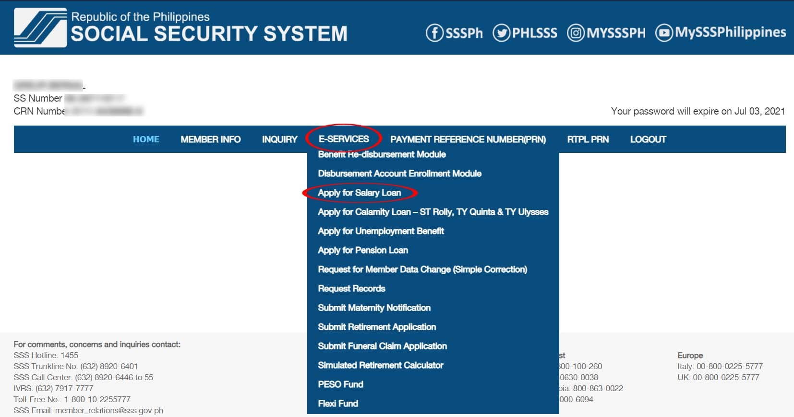Screen dimensions: 794x417
Task: Go to the HOME menu
Action: click(146, 139)
